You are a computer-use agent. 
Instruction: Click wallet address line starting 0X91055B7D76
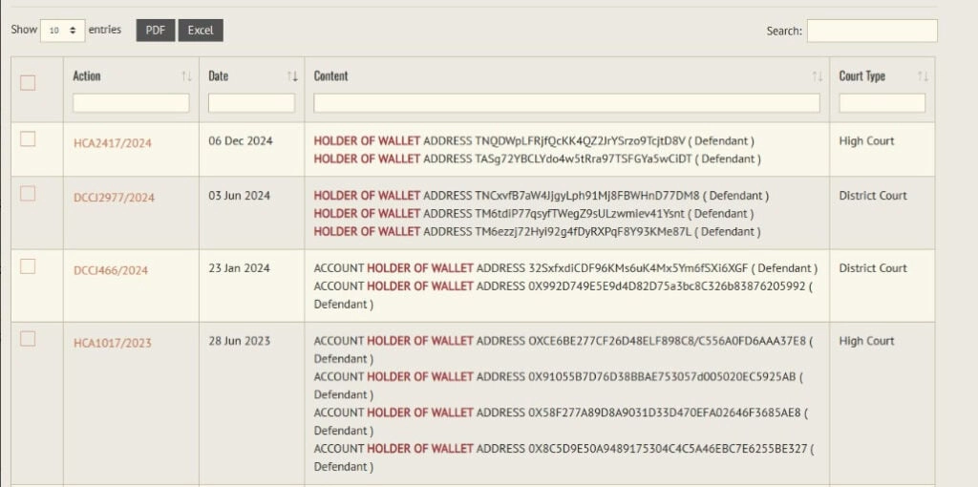[558, 386]
